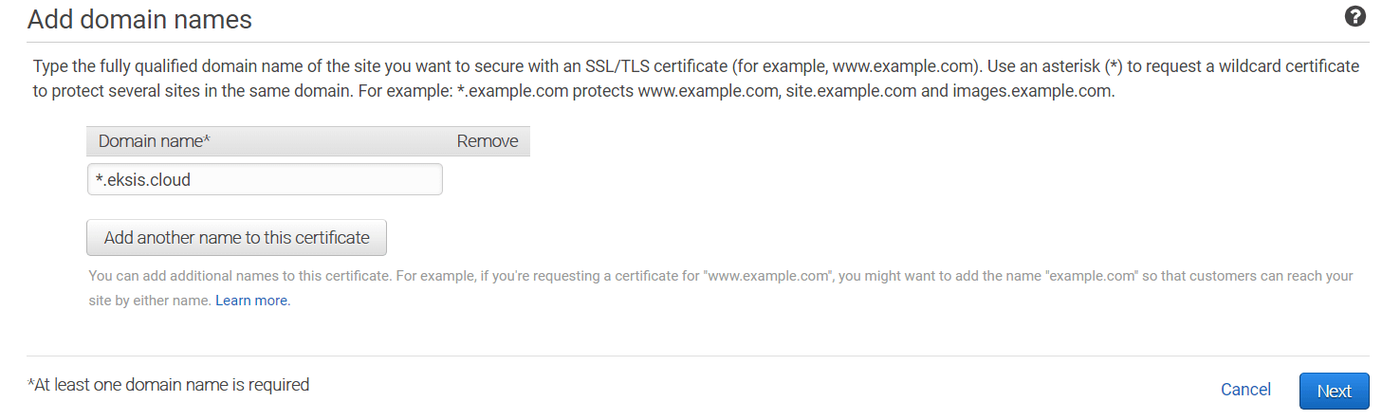This screenshot has width=1382, height=420.
Task: Cancel the certificate request
Action: coord(1245,390)
